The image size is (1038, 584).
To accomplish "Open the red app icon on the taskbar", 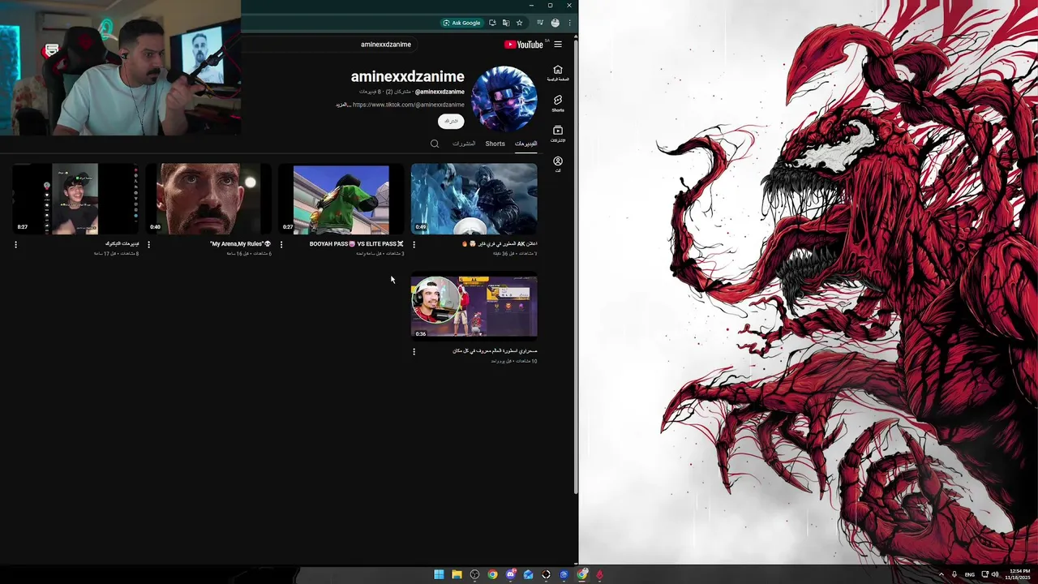I will click(599, 574).
